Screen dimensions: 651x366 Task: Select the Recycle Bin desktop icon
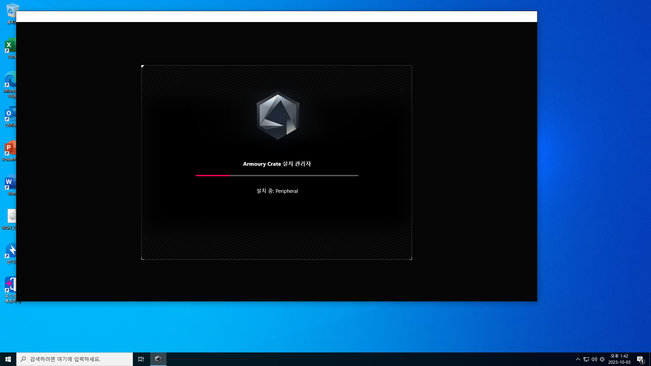(x=11, y=14)
